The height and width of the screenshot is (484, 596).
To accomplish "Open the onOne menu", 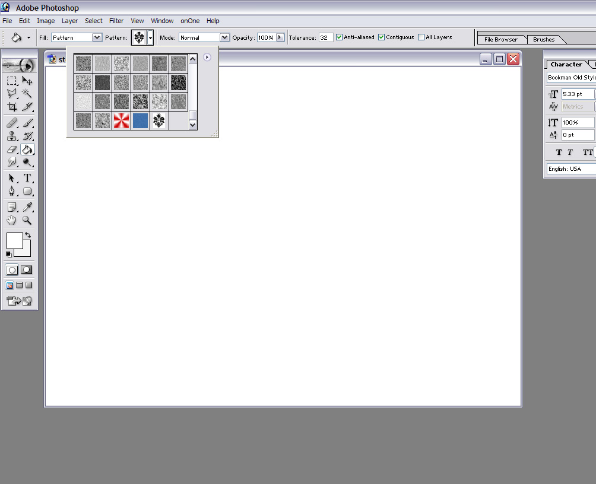I will [x=190, y=21].
